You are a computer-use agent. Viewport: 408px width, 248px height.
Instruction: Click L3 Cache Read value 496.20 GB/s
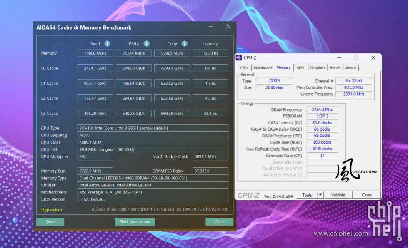tap(95, 114)
